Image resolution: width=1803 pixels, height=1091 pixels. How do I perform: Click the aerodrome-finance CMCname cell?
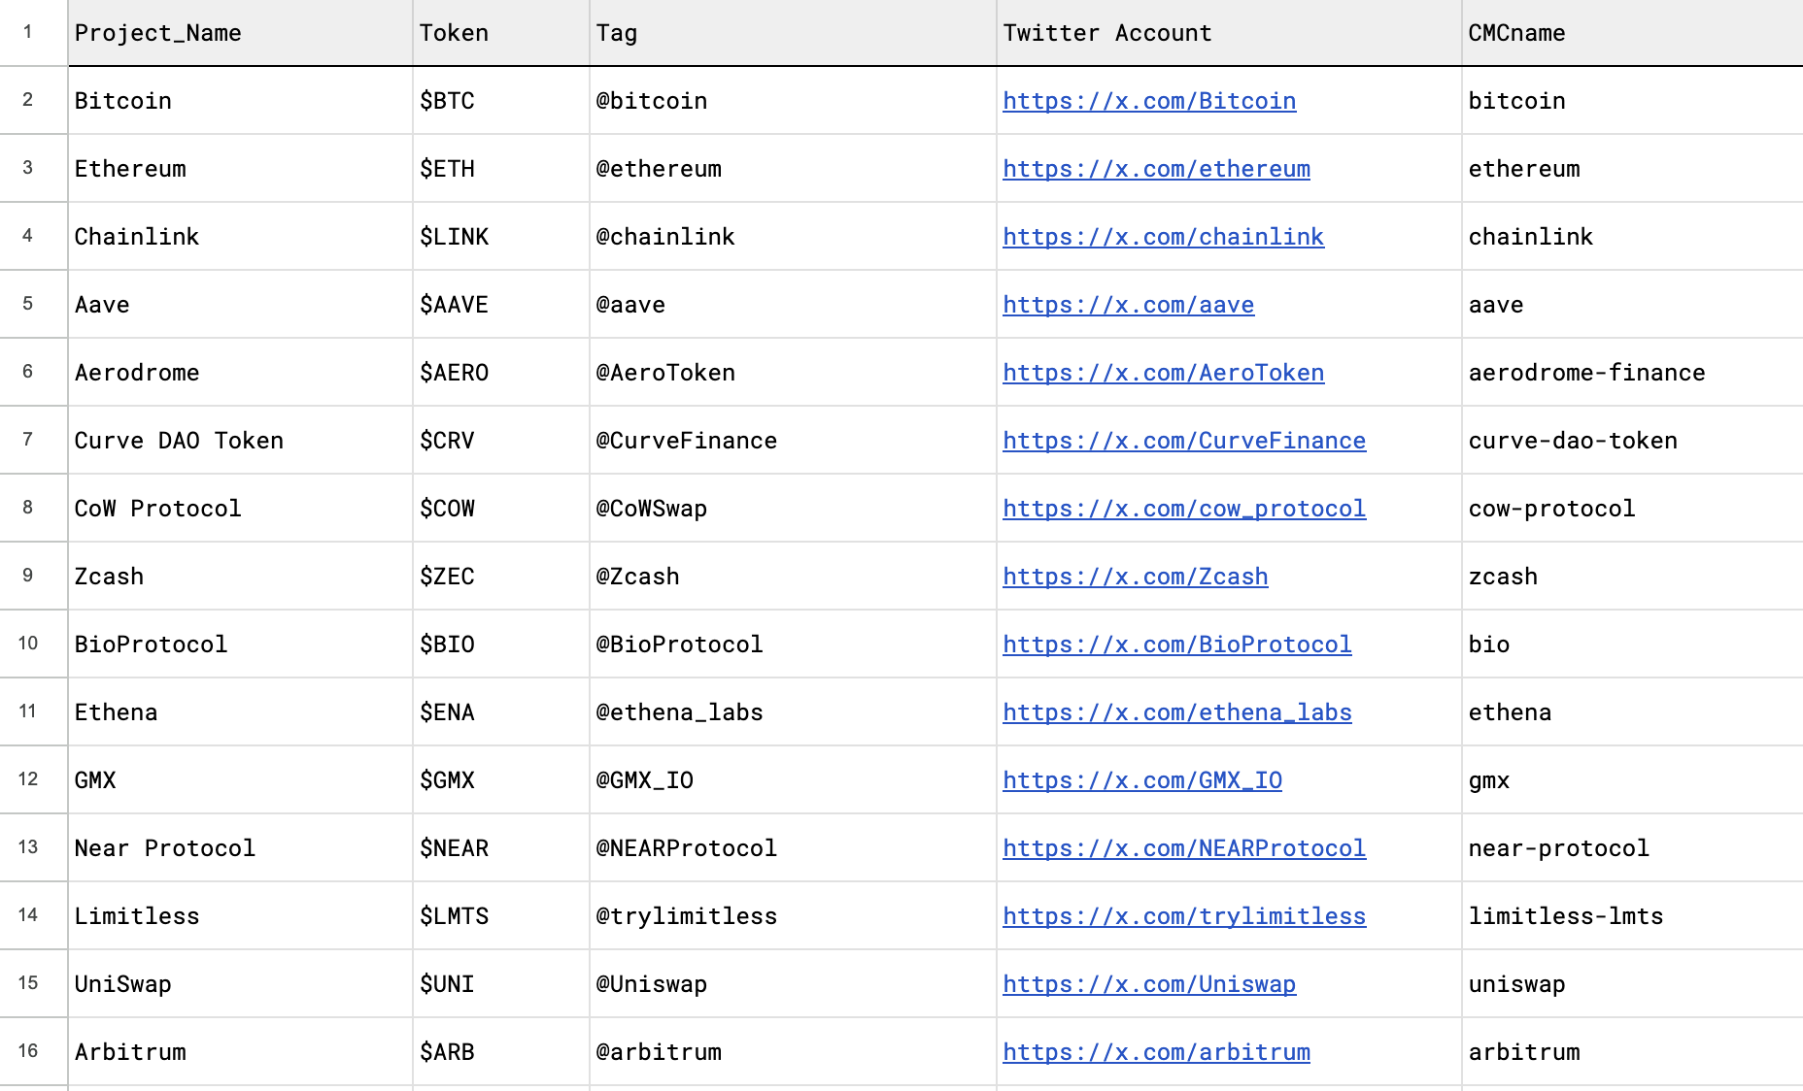pos(1630,373)
